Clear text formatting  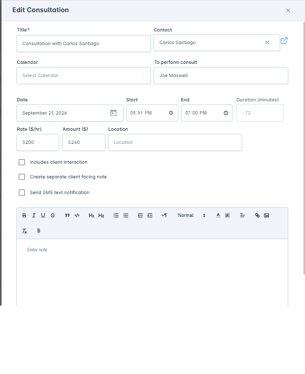click(24, 231)
